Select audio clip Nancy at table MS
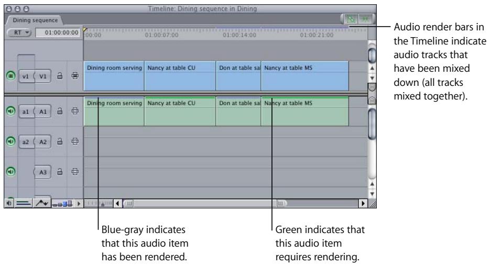The image size is (490, 265). point(305,112)
